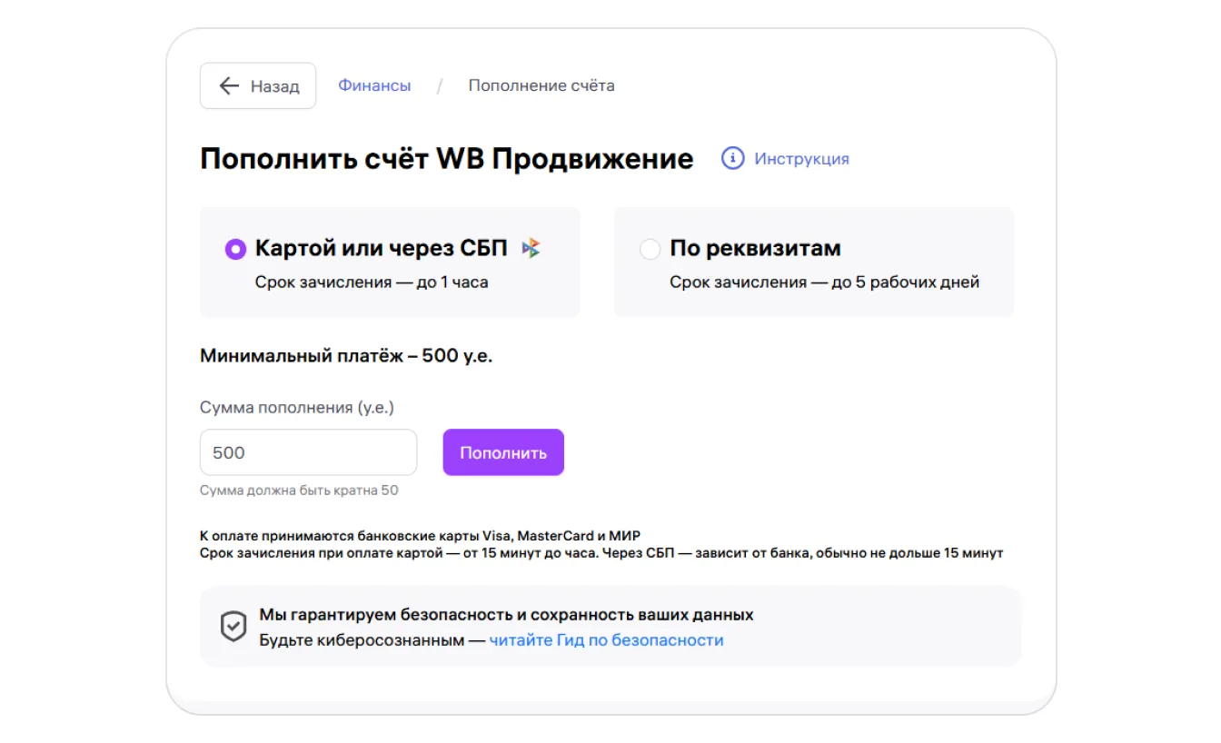The width and height of the screenshot is (1221, 743).
Task: Open the Инструкция text link
Action: (x=801, y=159)
